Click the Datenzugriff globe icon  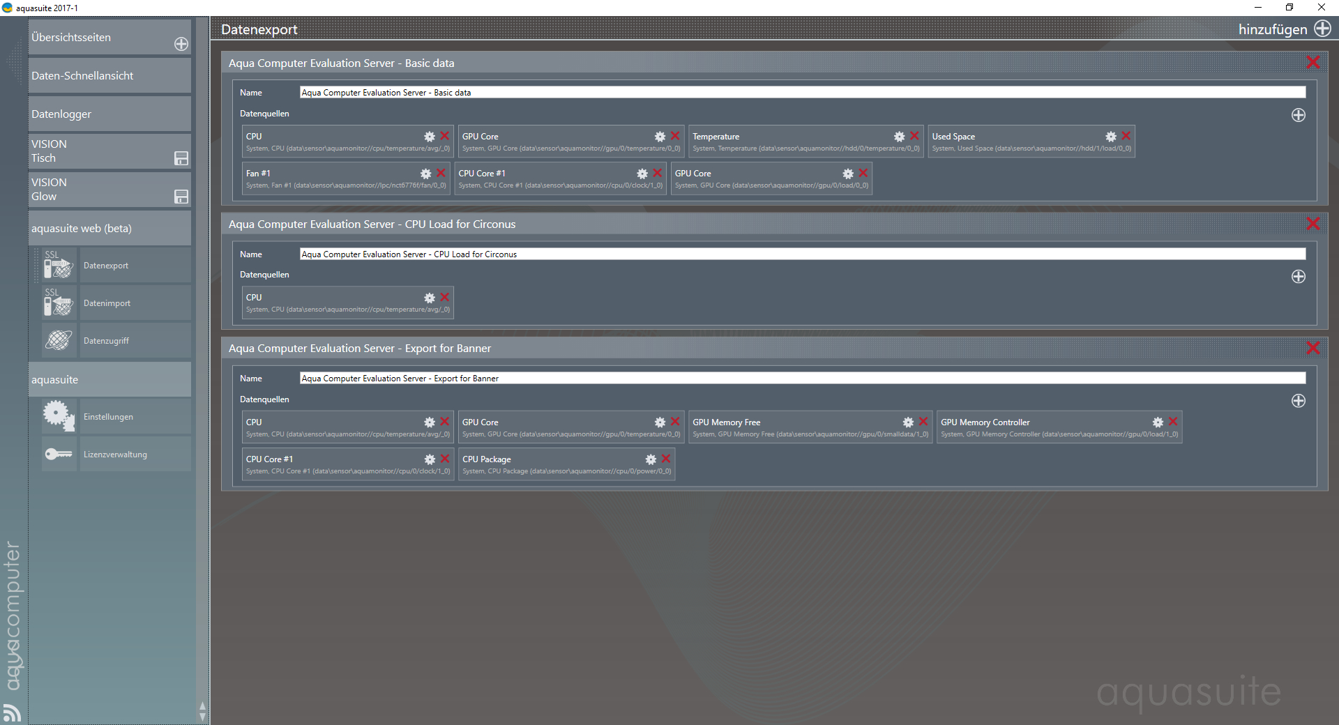click(x=59, y=340)
